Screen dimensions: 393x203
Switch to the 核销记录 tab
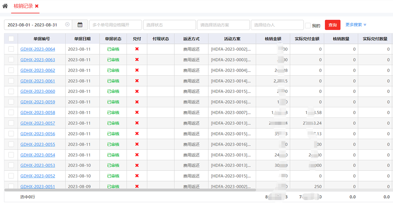click(x=23, y=6)
